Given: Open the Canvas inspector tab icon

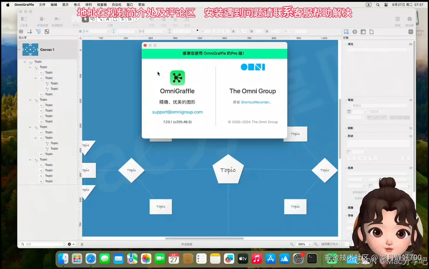Looking at the screenshot, I should coord(363,32).
